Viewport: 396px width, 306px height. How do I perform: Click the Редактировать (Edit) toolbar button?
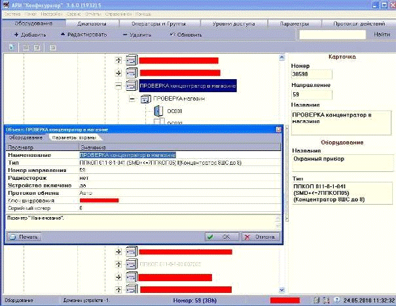(x=83, y=34)
